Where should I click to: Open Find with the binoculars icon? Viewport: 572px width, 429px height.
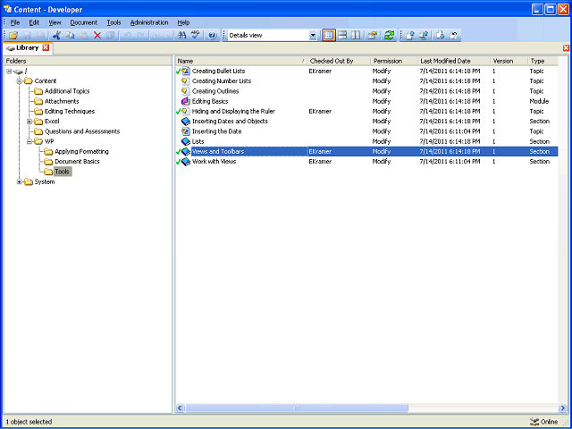point(181,36)
